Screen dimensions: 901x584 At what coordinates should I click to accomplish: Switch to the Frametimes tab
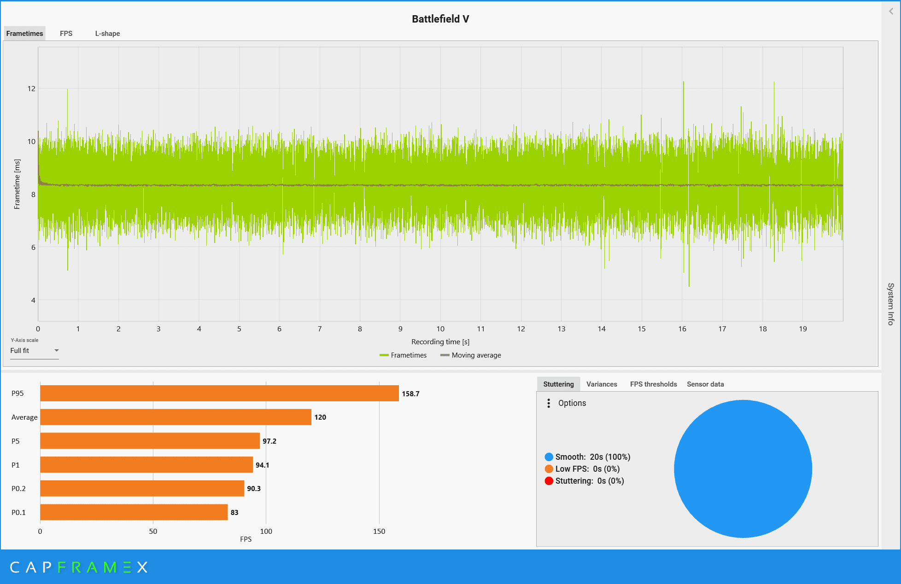tap(25, 34)
